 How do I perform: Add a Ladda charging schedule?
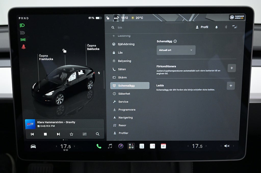[231, 86]
